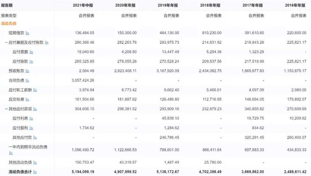Click chart icon next to 其他流动负债

35,162
